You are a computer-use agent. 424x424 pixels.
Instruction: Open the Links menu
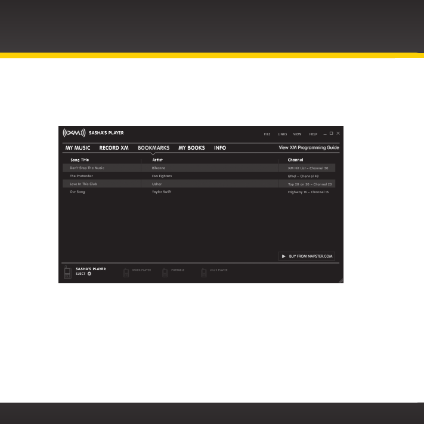point(282,134)
